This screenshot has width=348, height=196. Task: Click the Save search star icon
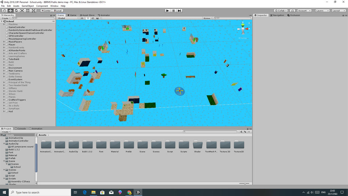tap(249, 132)
